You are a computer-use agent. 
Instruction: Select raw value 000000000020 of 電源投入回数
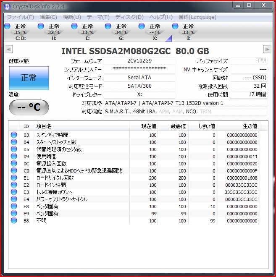[x=242, y=164]
